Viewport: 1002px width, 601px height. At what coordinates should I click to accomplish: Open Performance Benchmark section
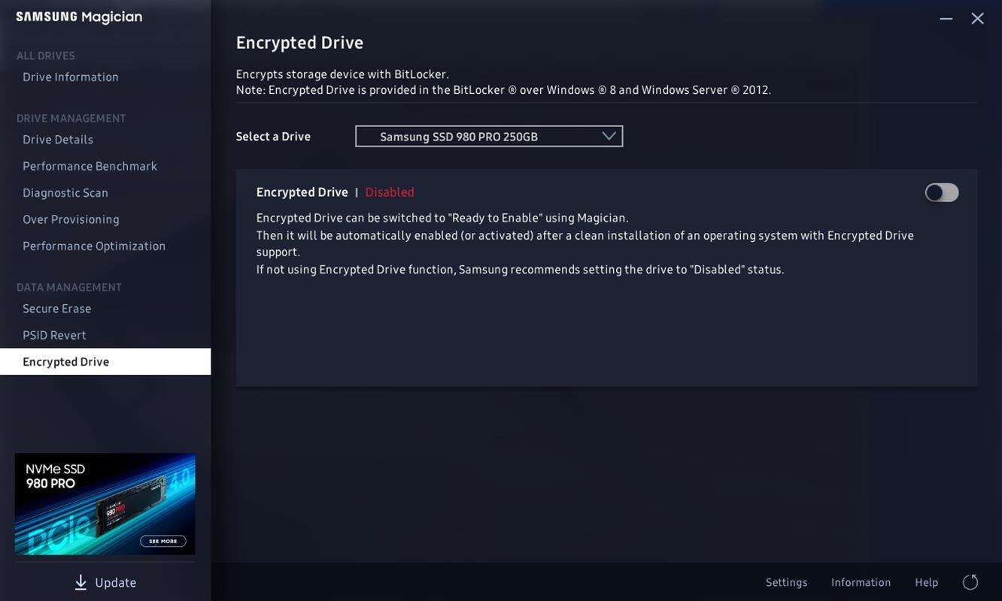point(90,166)
